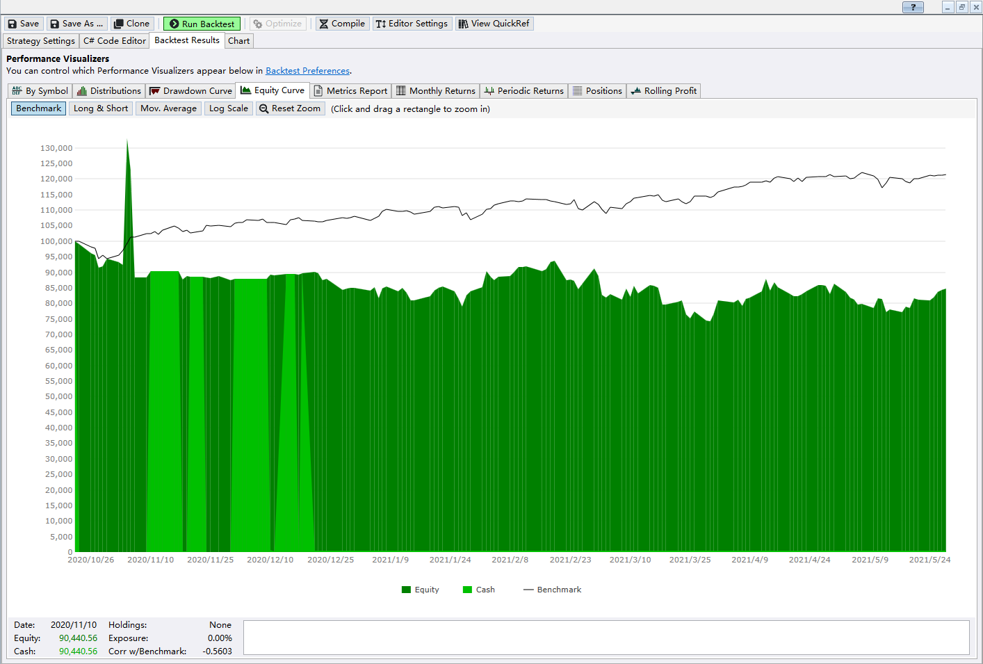The width and height of the screenshot is (983, 664).
Task: Toggle the Benchmark overlay off
Action: [x=39, y=108]
